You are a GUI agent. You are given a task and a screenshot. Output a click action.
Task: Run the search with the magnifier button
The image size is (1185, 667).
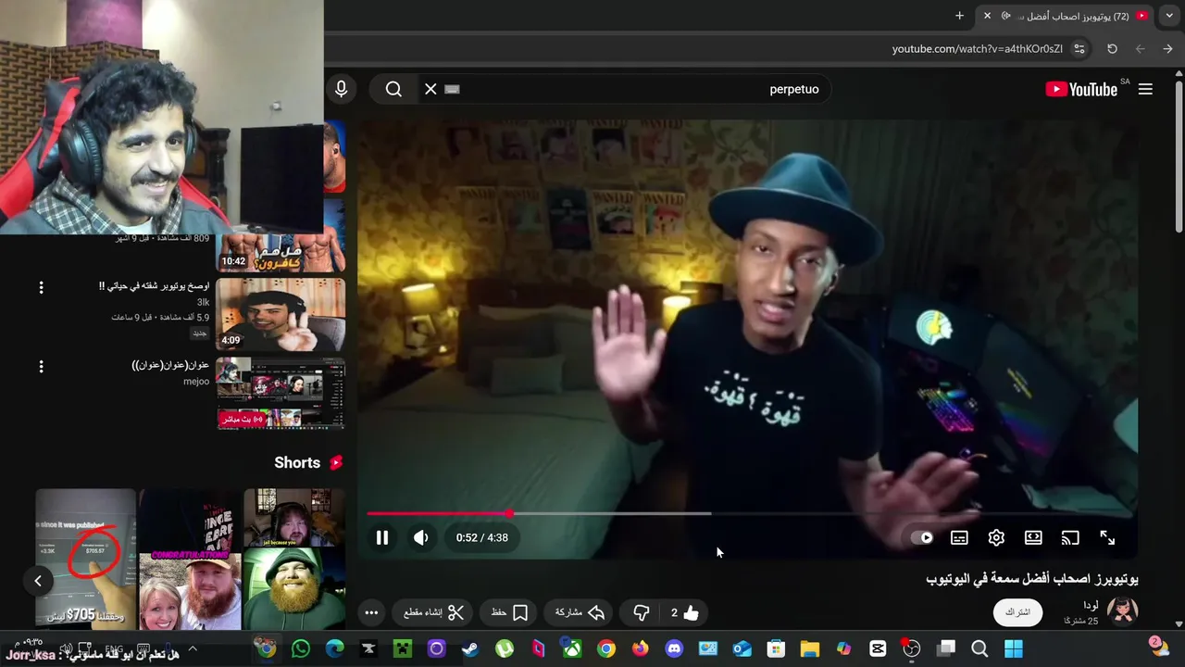[x=393, y=89]
